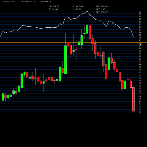Click the '299' price axis label
The width and height of the screenshot is (147, 147).
tap(140, 36)
